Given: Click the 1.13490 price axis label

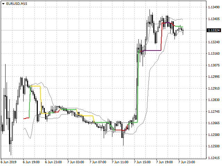Looking at the screenshot, I should click(214, 7).
